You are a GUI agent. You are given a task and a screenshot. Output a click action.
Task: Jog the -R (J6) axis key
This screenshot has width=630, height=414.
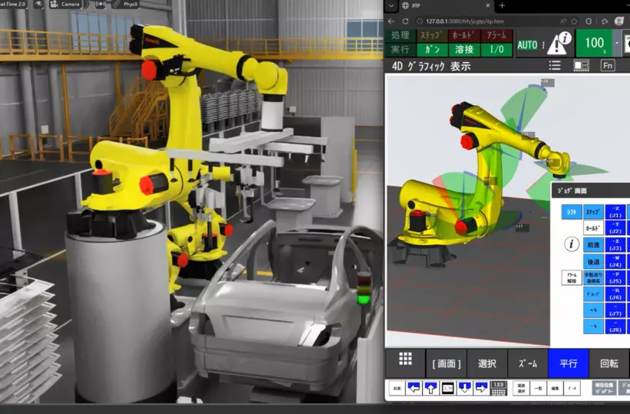tap(615, 294)
